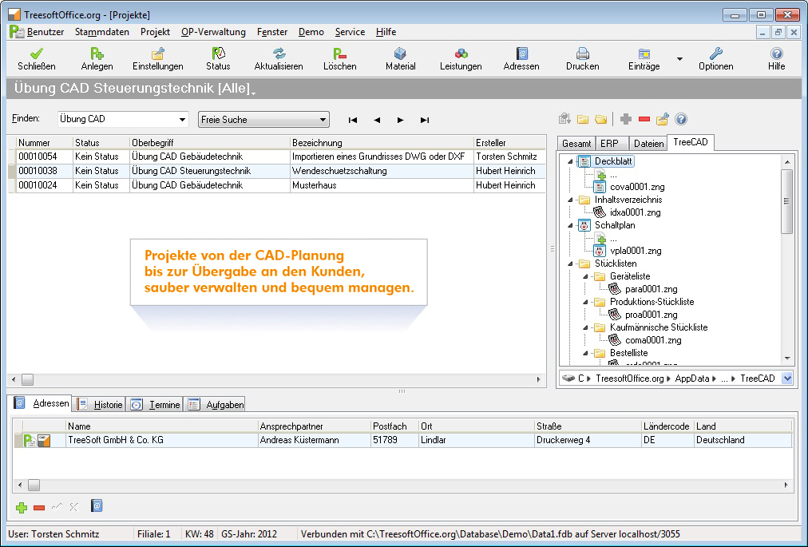808x547 pixels.
Task: Expand the Finden search combo box
Action: tap(182, 120)
